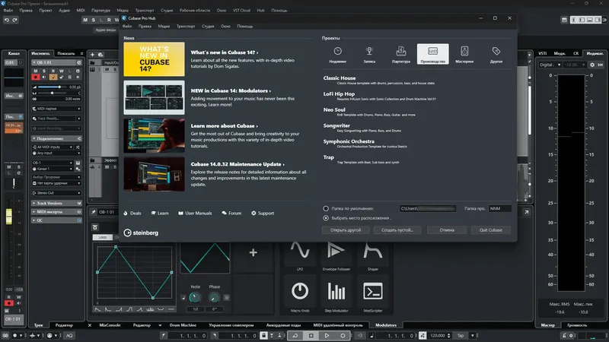Click the Создать пустой button
The image size is (609, 342).
(397, 230)
